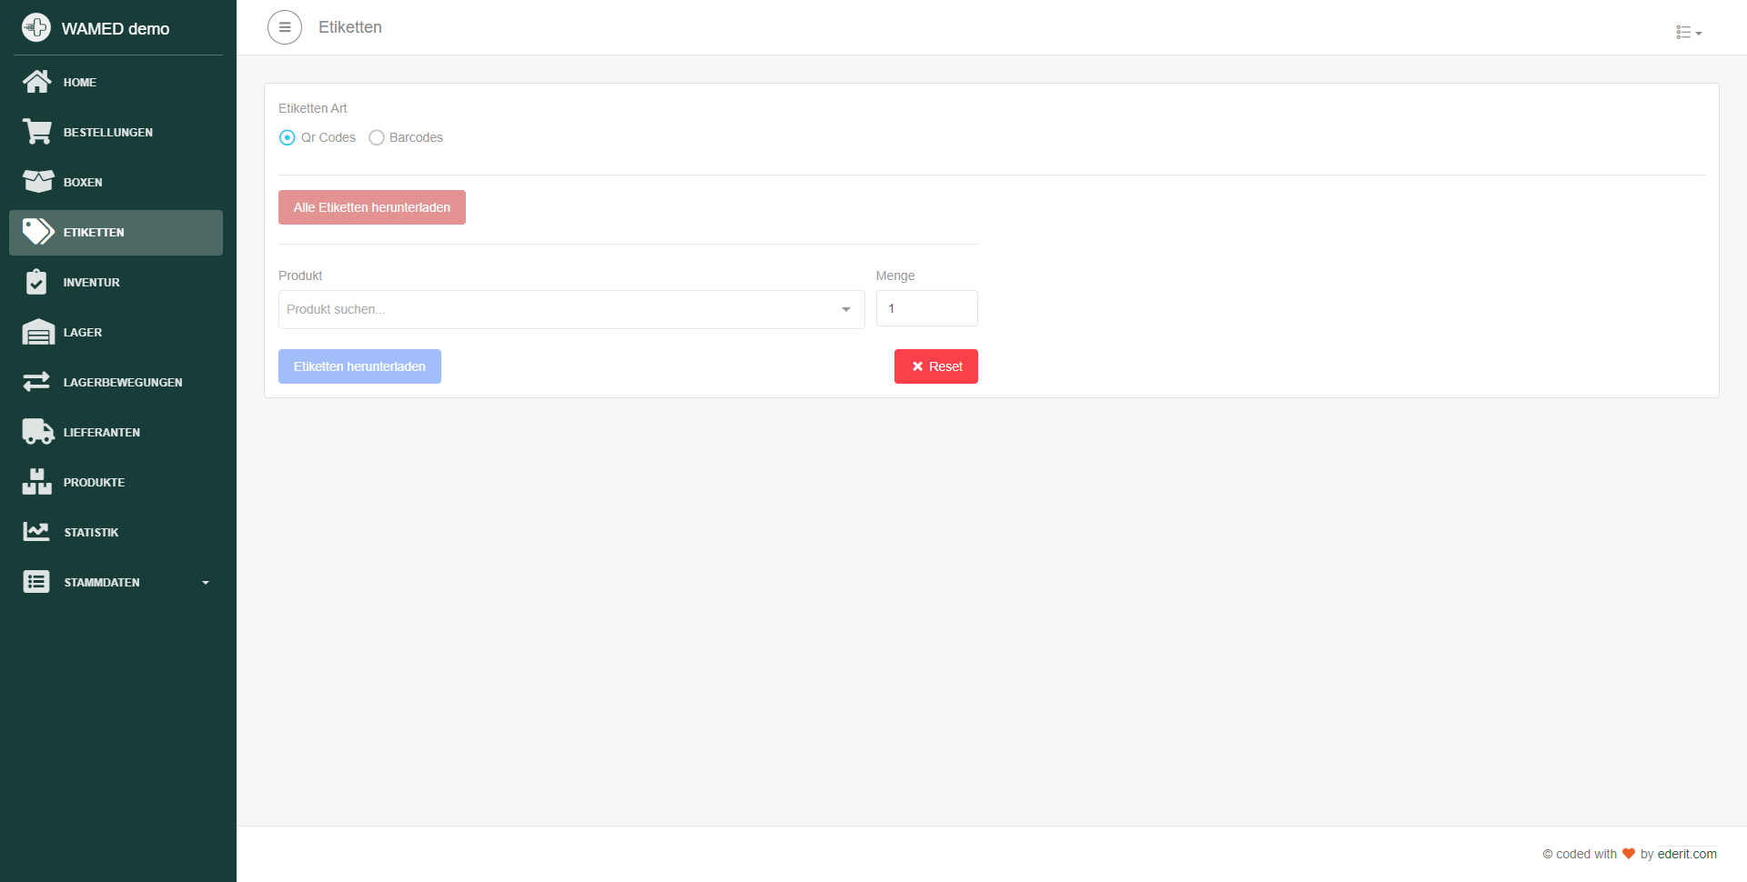
Task: Open Home via the house icon
Action: (37, 82)
